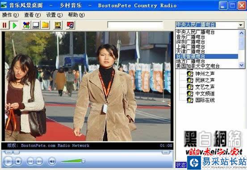Click the video playback area
247x170 pixels.
coord(88,86)
